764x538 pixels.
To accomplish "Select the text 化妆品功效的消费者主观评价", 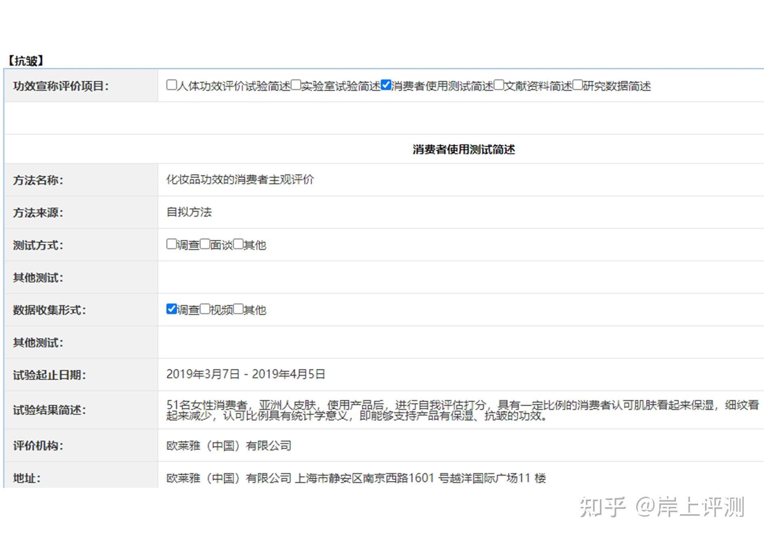I will click(x=240, y=179).
